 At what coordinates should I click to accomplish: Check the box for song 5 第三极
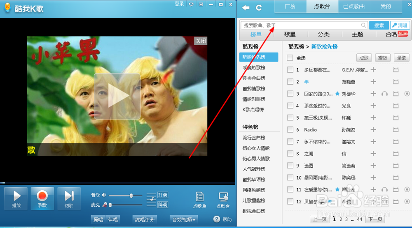click(290, 117)
